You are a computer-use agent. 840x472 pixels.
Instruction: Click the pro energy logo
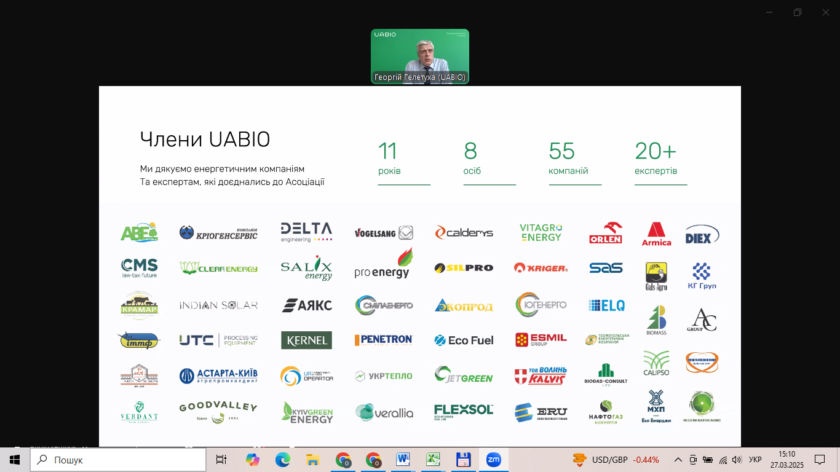384,264
